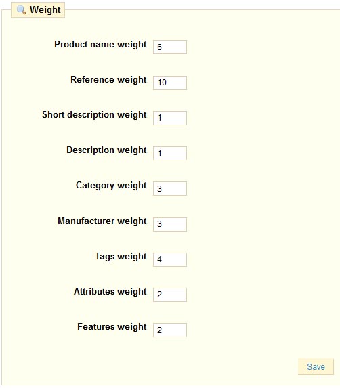The width and height of the screenshot is (340, 388).
Task: Click the Category weight label
Action: (111, 186)
